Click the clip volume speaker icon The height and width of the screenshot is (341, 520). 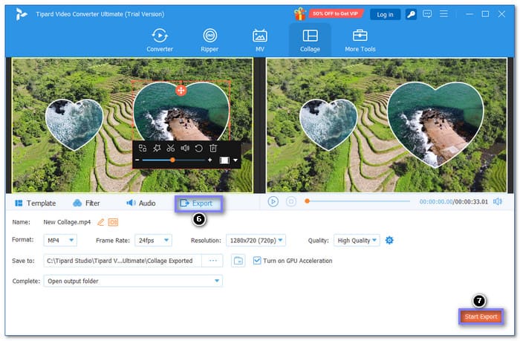184,148
